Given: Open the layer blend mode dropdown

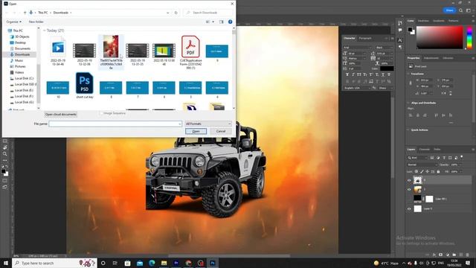Looking at the screenshot, I should click(x=422, y=165).
